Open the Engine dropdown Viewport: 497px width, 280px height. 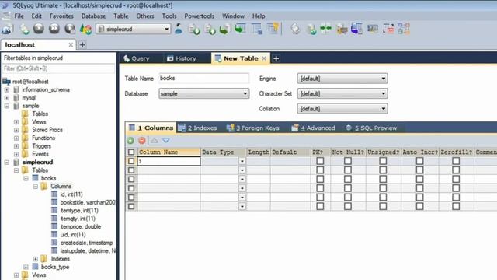point(342,79)
